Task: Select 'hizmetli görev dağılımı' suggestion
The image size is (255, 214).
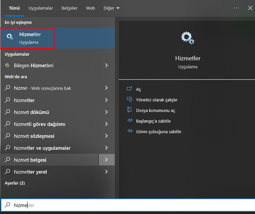Action: point(49,124)
